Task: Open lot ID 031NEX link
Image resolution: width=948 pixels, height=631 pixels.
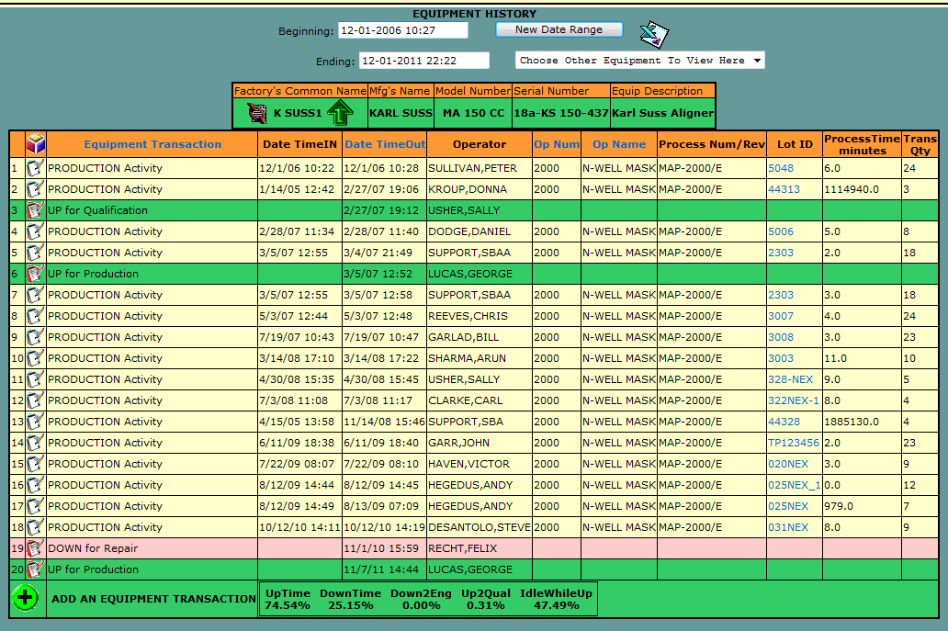Action: pos(788,527)
